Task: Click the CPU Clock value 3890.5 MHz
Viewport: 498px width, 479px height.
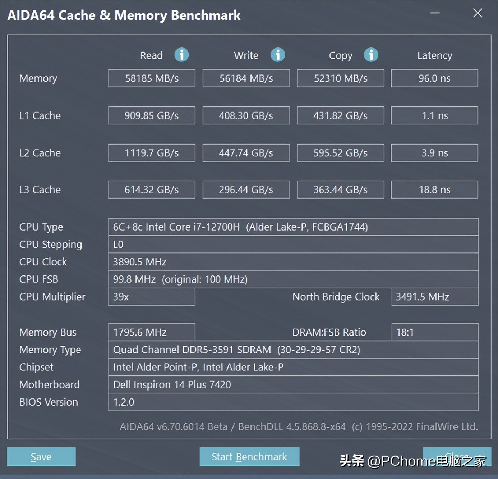Action: 293,262
